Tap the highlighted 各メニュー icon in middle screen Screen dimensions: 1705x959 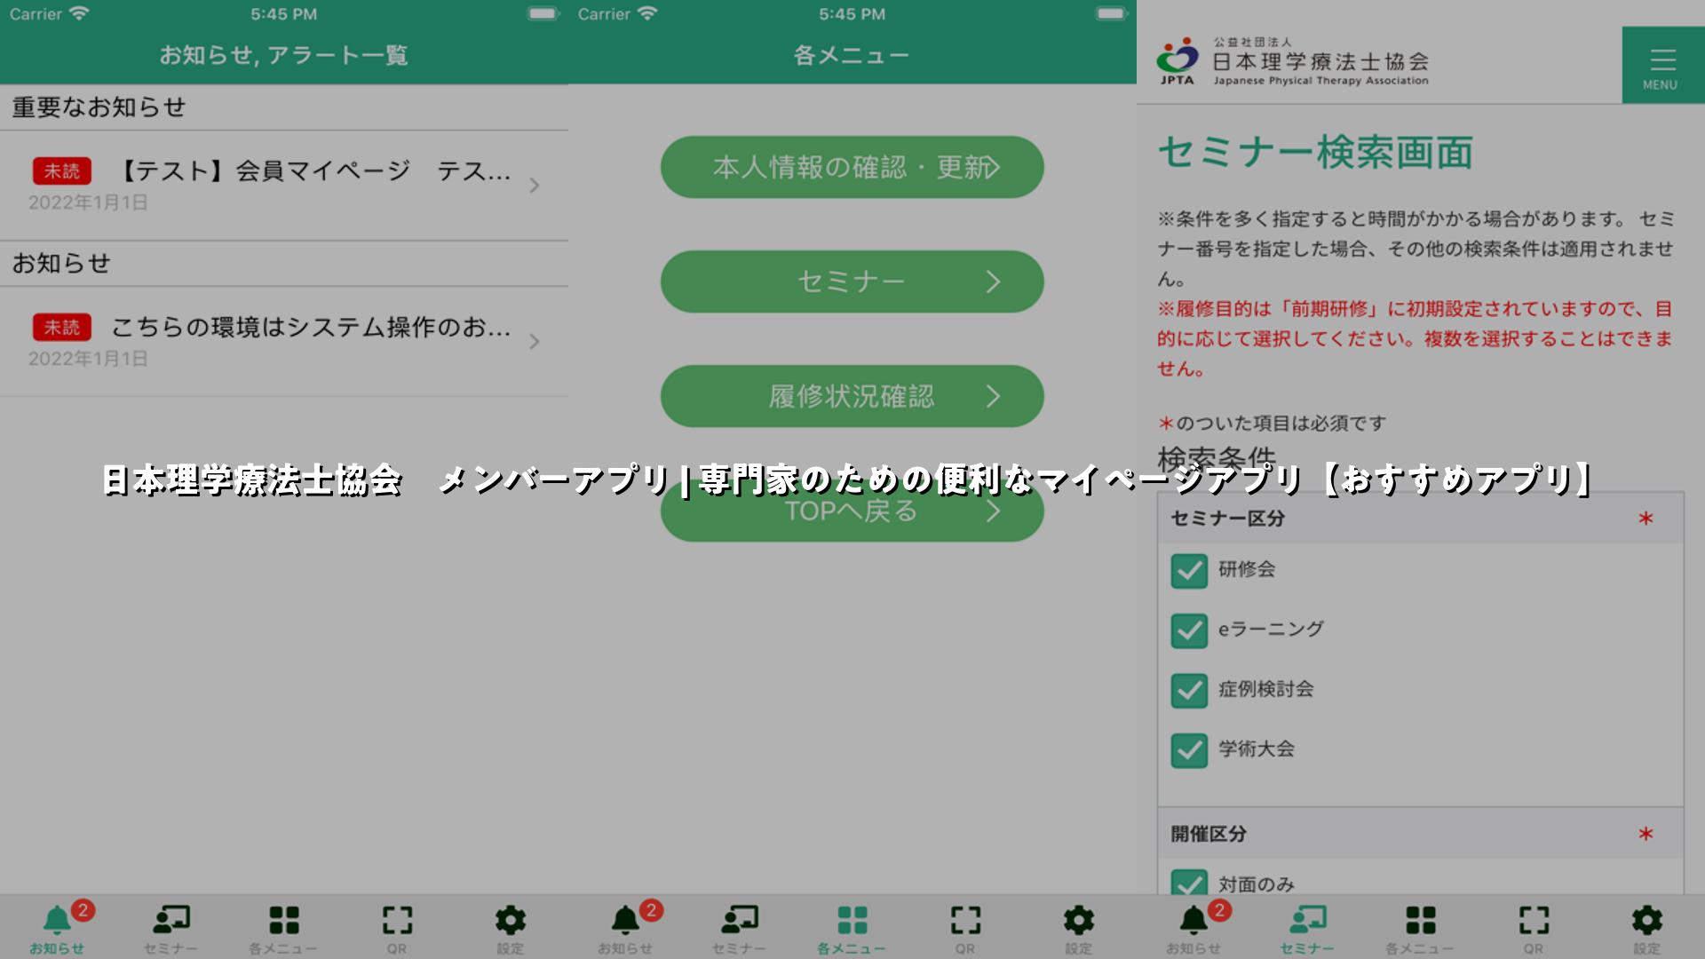pos(852,920)
